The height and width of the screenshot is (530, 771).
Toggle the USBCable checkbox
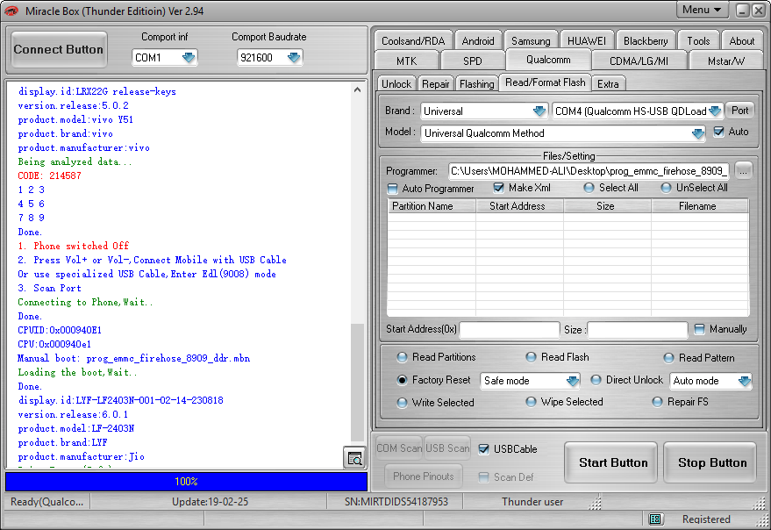pos(484,448)
